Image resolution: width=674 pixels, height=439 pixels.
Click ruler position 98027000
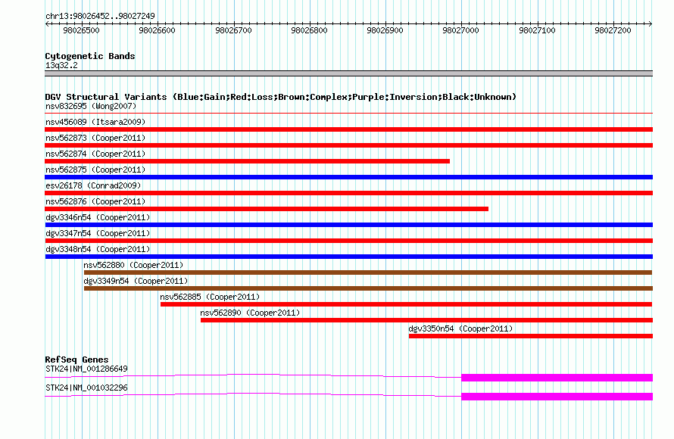(x=460, y=30)
